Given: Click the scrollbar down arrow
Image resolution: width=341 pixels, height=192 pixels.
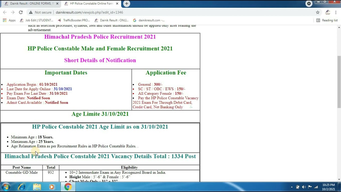Looking at the screenshot, I should pyautogui.click(x=339, y=179).
